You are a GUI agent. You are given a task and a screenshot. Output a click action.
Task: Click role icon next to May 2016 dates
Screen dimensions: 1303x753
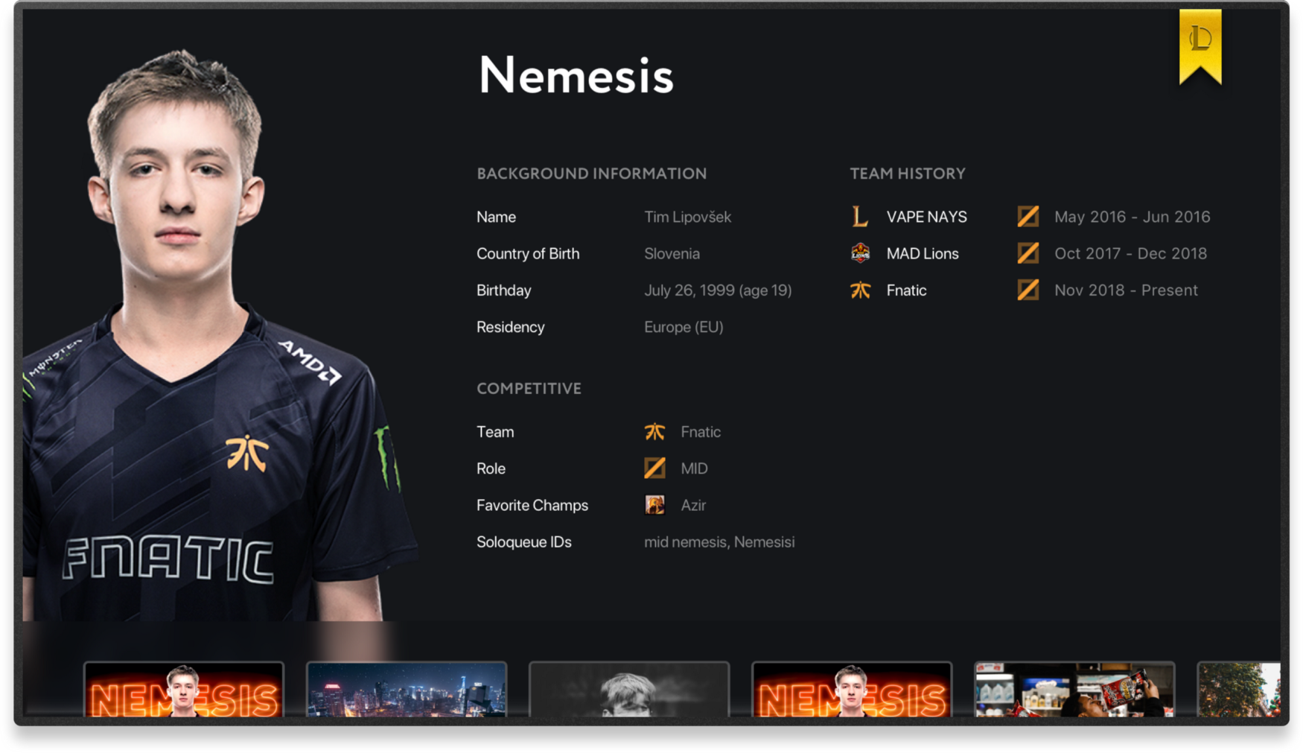1028,217
